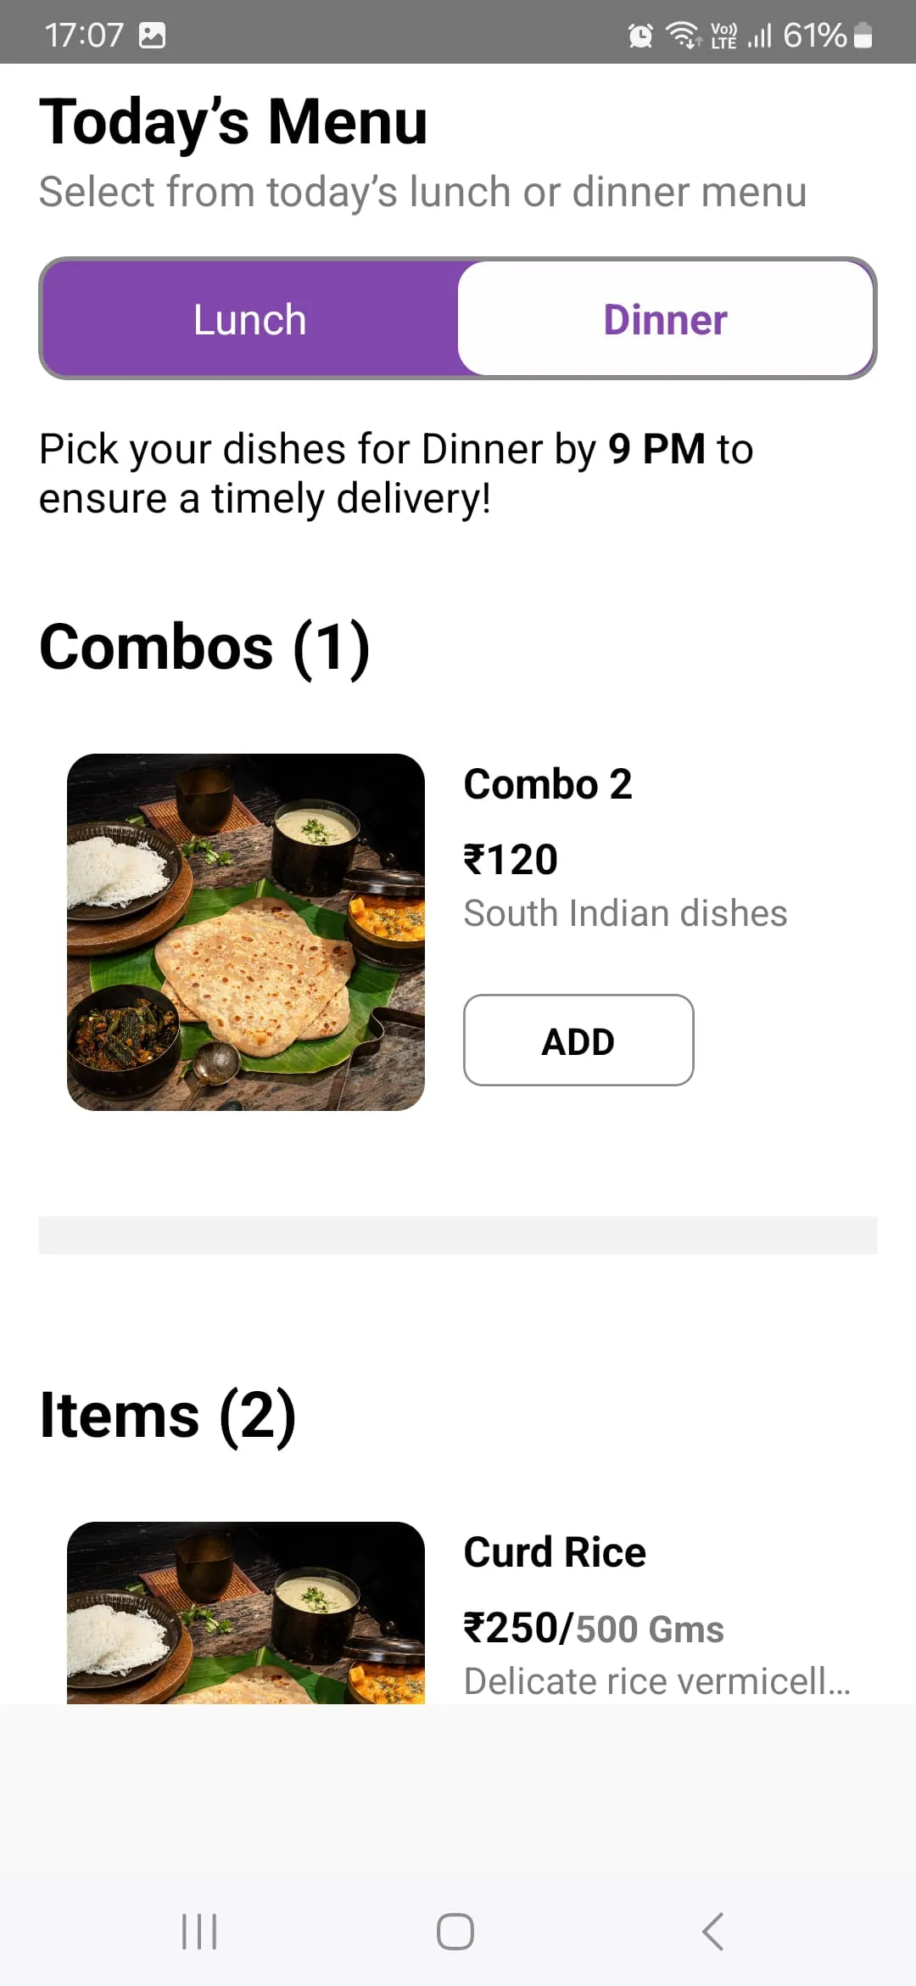Tap the Combos (1) section header
This screenshot has width=916, height=1986.
tap(204, 648)
